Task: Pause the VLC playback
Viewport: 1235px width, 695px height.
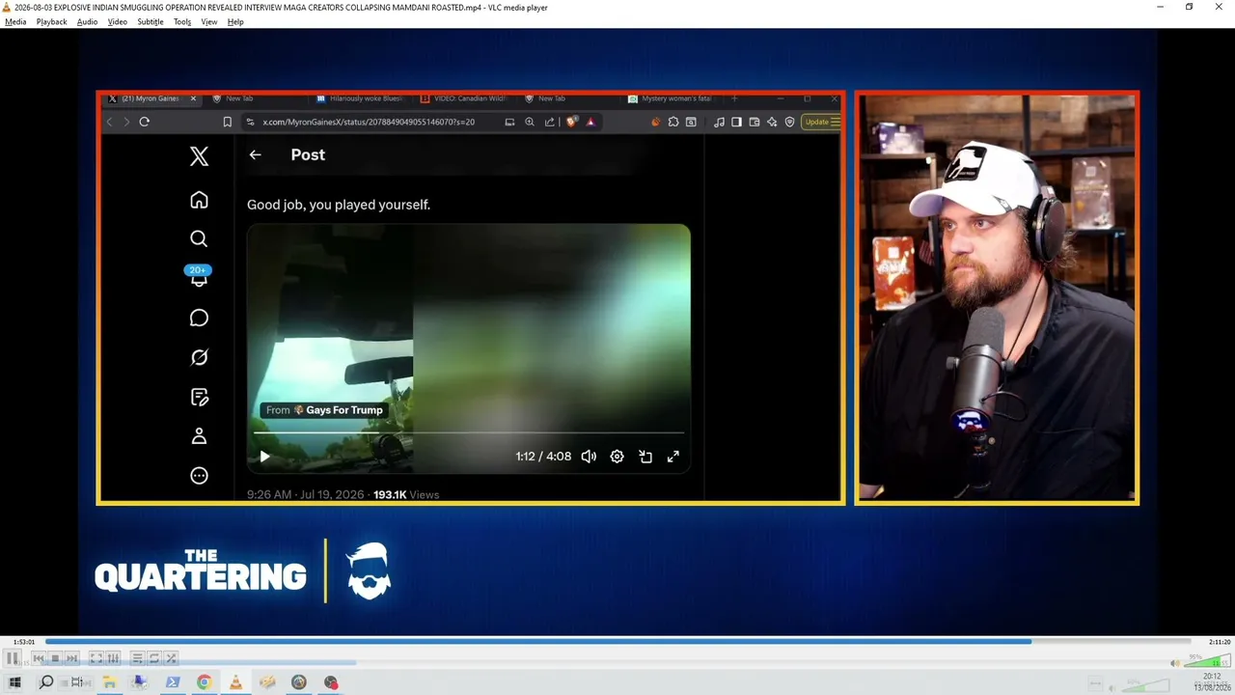Action: point(13,658)
